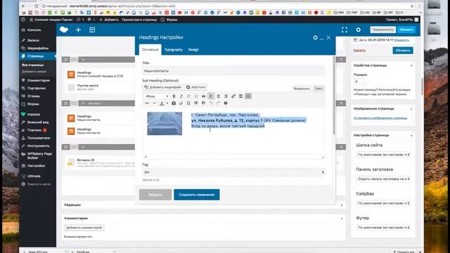Select the Основные tab
Viewport: 450px width, 253px height.
pos(150,50)
